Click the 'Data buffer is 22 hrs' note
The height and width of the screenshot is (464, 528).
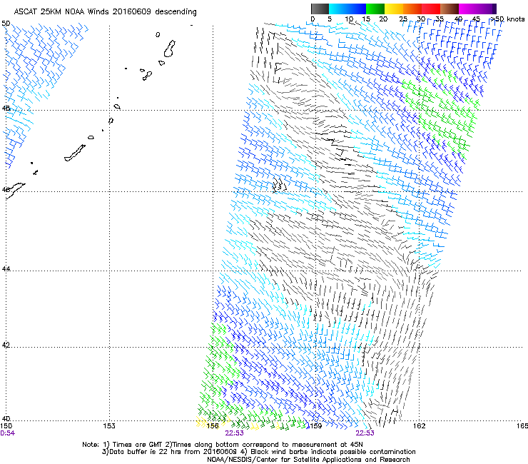(258, 452)
